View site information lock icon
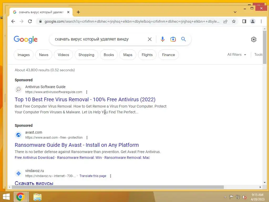The height and width of the screenshot is (202, 269). coord(40,21)
